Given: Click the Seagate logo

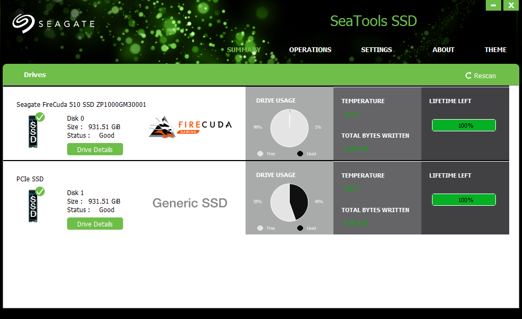Looking at the screenshot, I should pyautogui.click(x=54, y=23).
